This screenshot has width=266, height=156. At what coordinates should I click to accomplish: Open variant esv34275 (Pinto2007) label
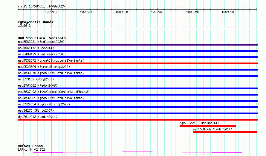click(x=36, y=110)
